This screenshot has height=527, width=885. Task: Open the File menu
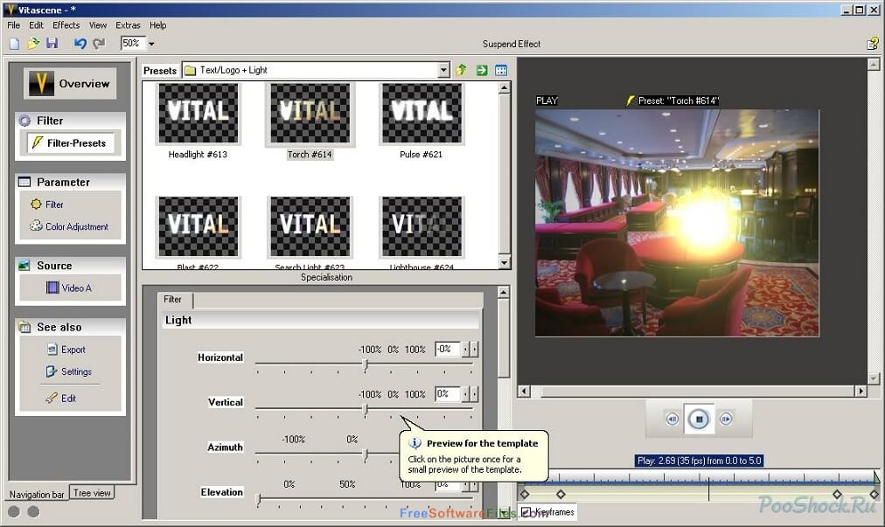(x=13, y=24)
